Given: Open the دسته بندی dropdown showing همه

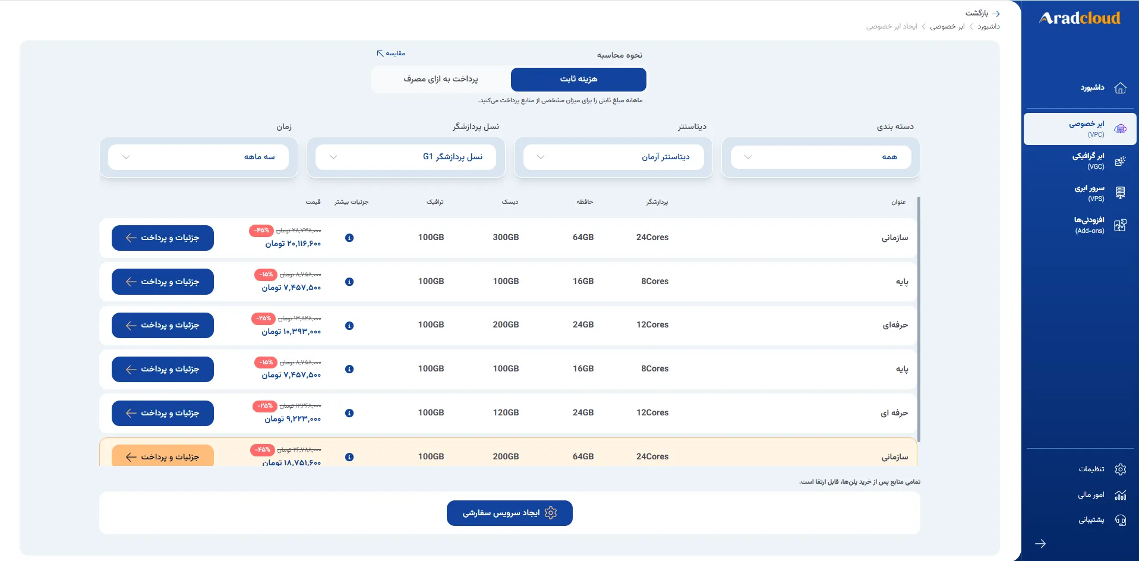Looking at the screenshot, I should pyautogui.click(x=821, y=157).
